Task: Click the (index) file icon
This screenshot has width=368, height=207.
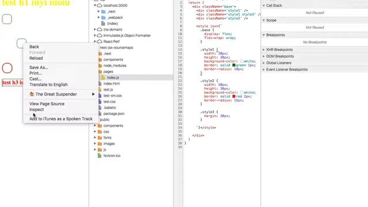Action: tap(103, 24)
